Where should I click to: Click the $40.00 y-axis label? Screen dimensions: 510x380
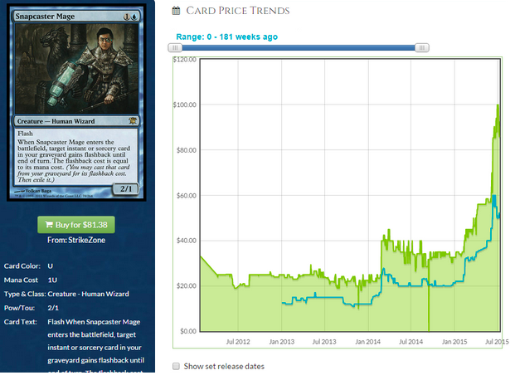coord(186,241)
